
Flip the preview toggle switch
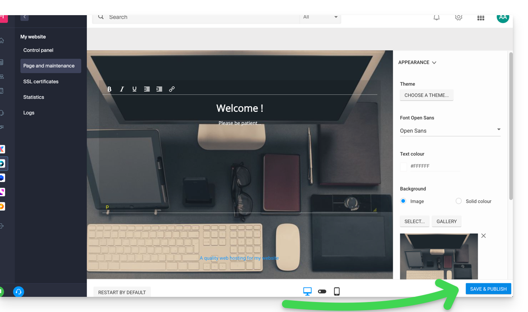(x=322, y=292)
